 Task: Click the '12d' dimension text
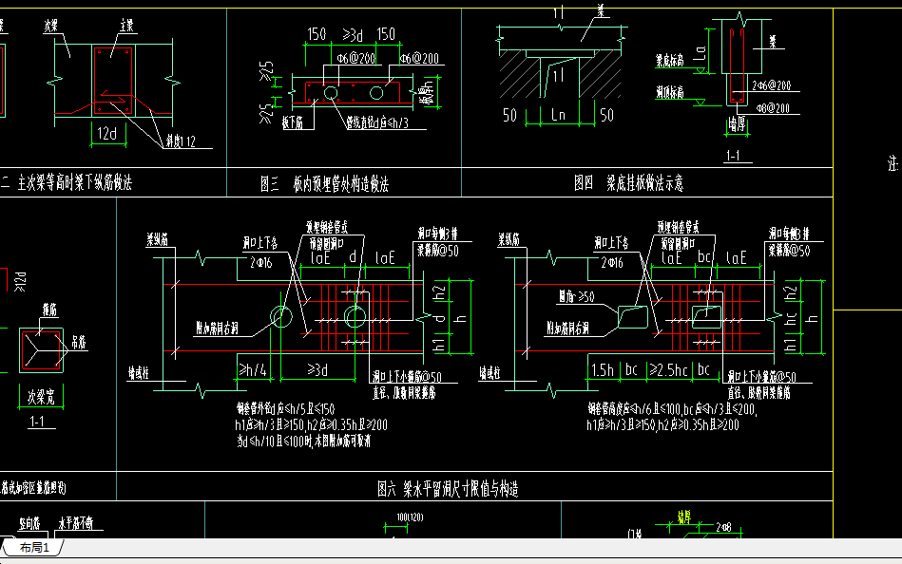(107, 133)
